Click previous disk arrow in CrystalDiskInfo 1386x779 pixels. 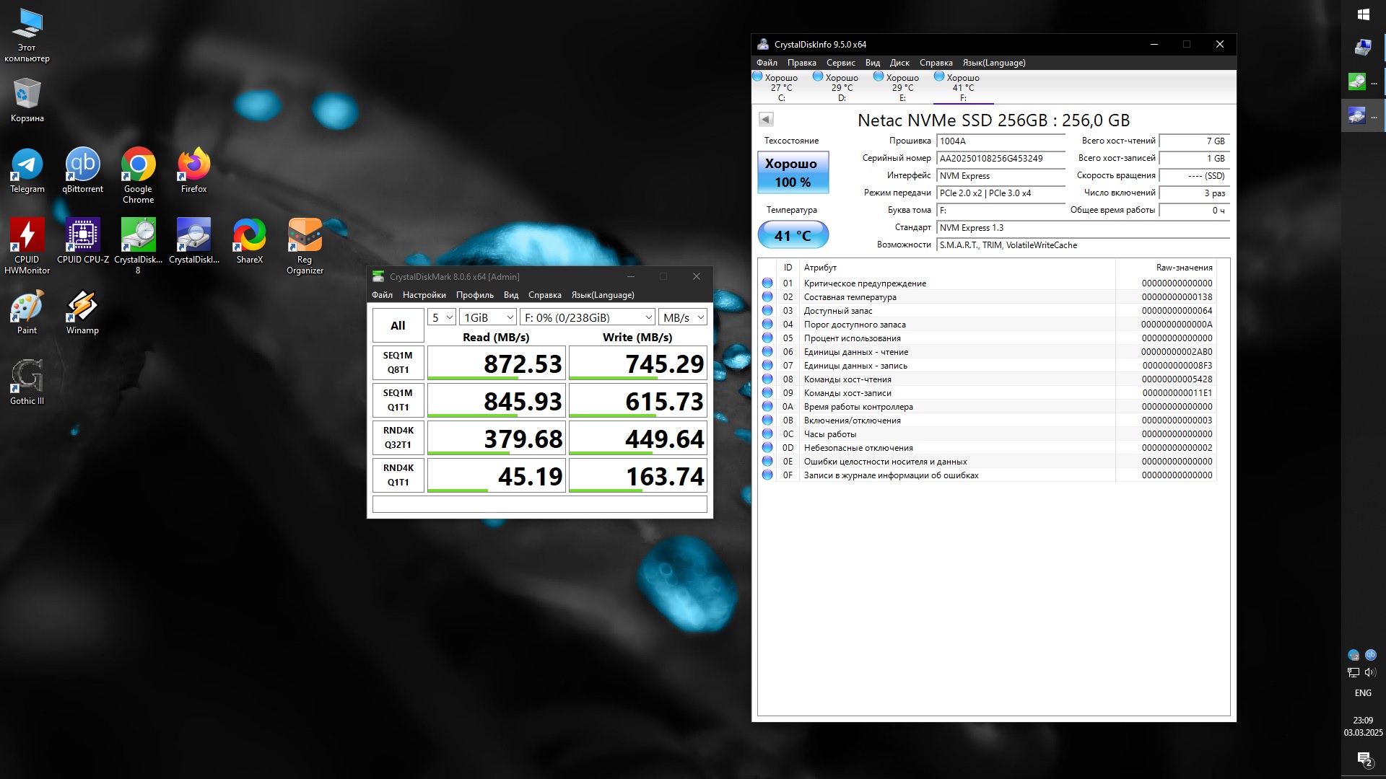click(x=766, y=119)
